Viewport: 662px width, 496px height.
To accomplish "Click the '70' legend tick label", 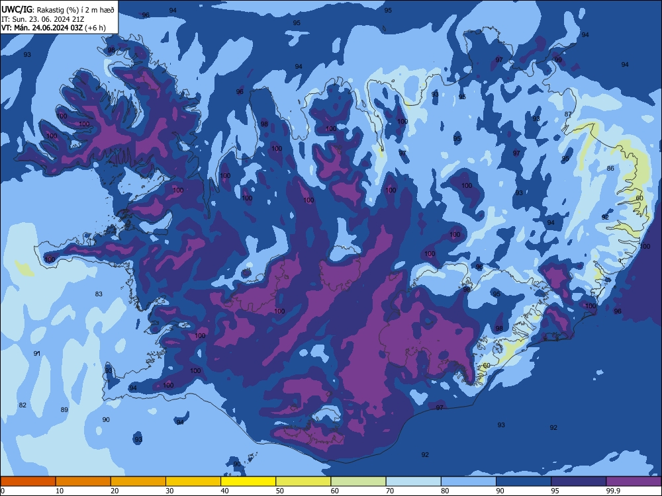I will (x=390, y=491).
